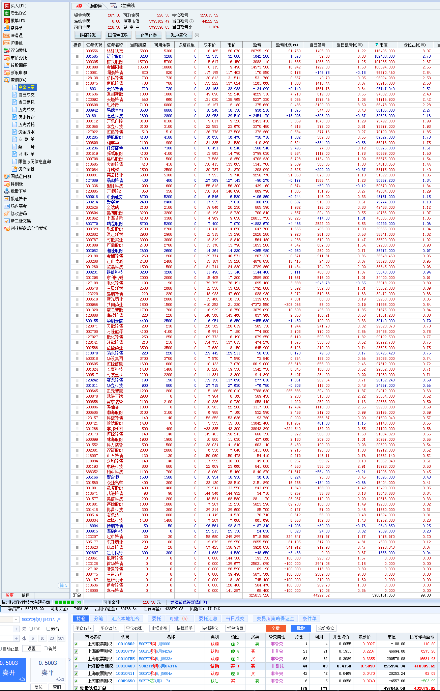Switch to bottom 信用 tab
The height and width of the screenshot is (691, 440).
(x=26, y=595)
